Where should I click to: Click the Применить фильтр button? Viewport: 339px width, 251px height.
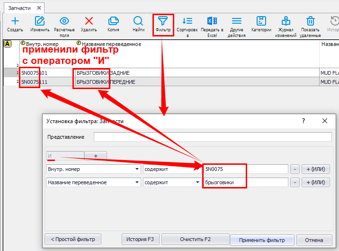coord(262,240)
